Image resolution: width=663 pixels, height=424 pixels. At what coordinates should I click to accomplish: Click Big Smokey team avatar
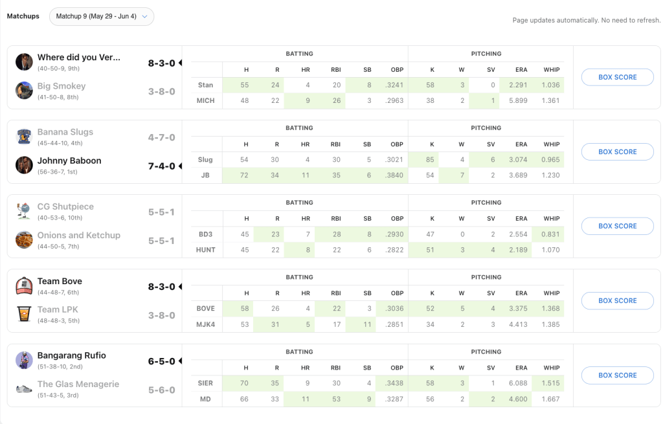[x=24, y=91]
